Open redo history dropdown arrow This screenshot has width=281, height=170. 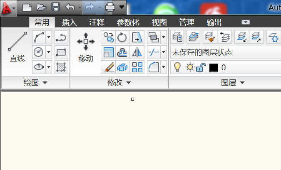click(x=100, y=7)
